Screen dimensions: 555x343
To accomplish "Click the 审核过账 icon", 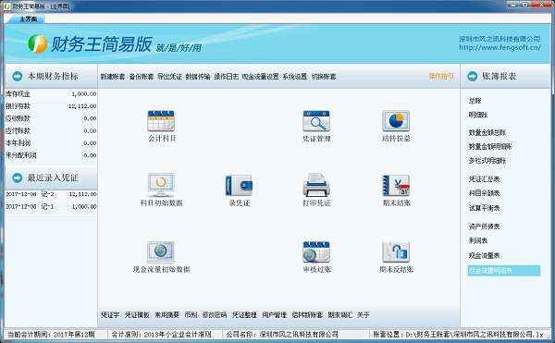I will pos(316,251).
